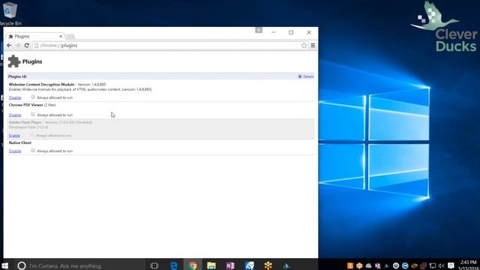Click the Adobe Flash Player name
The image size is (480, 270).
pos(25,122)
